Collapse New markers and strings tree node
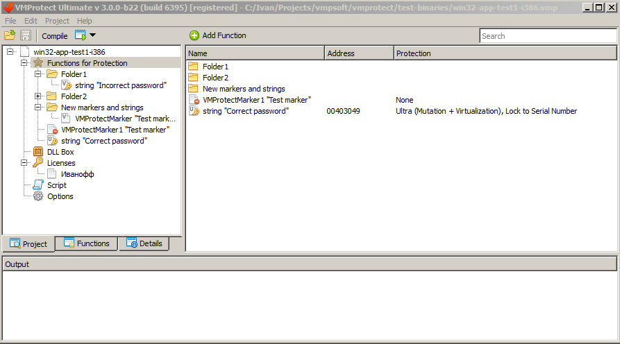The width and height of the screenshot is (620, 344). pyautogui.click(x=38, y=107)
